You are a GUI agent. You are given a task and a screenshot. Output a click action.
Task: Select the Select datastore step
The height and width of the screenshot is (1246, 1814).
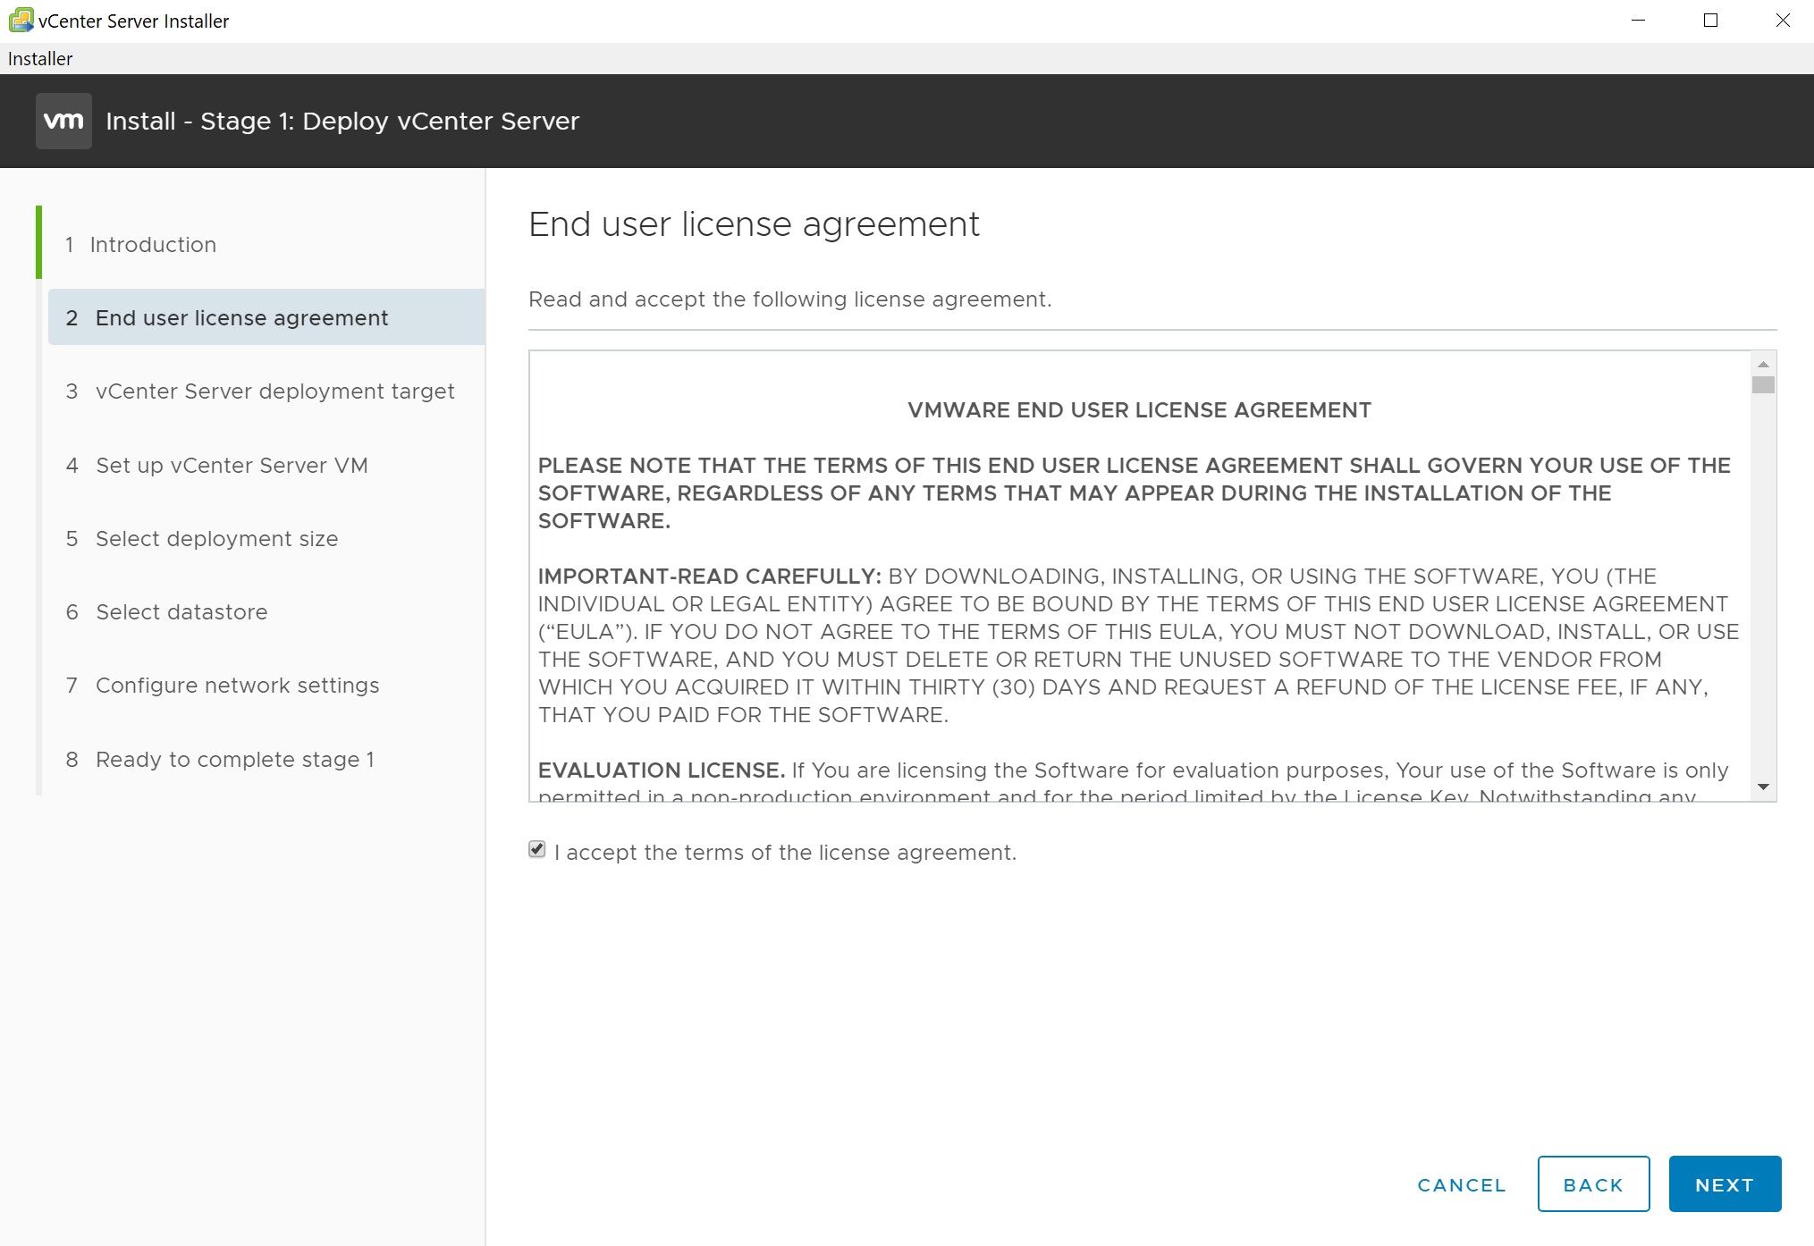click(x=181, y=612)
